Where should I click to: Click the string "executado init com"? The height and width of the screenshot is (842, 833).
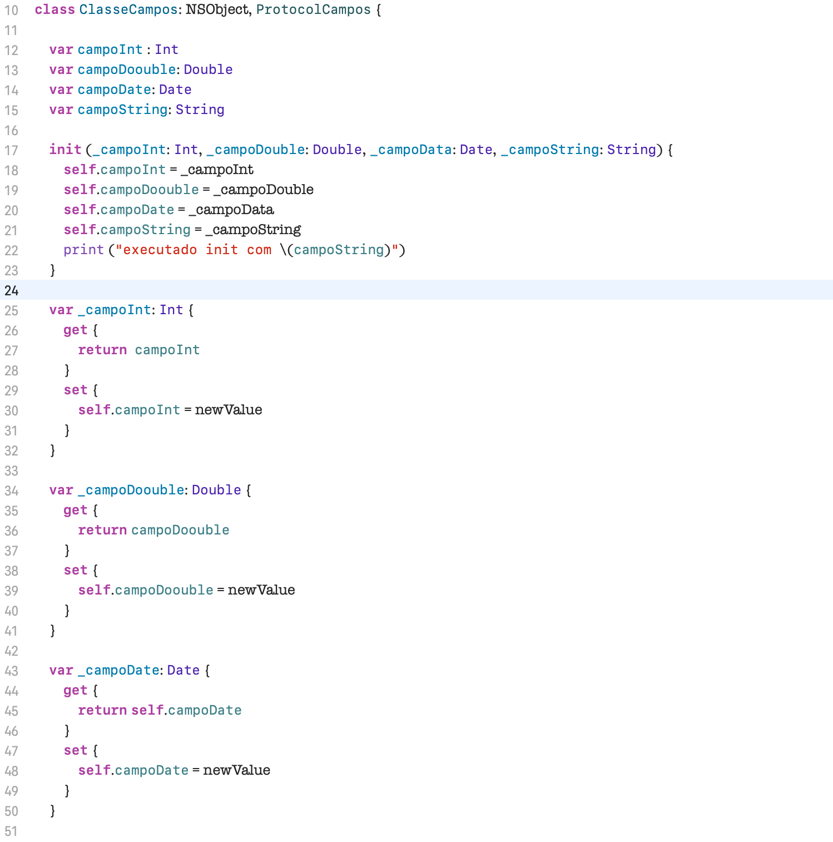pyautogui.click(x=193, y=250)
